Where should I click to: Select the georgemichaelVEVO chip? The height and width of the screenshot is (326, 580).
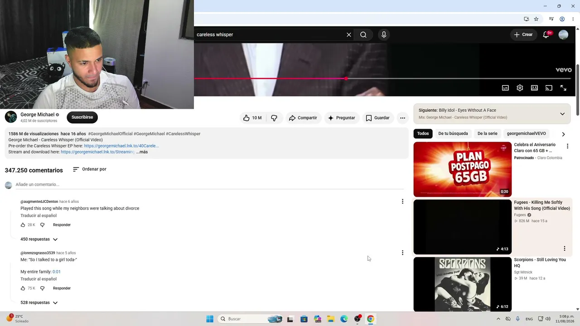(526, 134)
